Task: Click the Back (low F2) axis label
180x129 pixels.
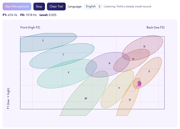Action: pos(155,28)
